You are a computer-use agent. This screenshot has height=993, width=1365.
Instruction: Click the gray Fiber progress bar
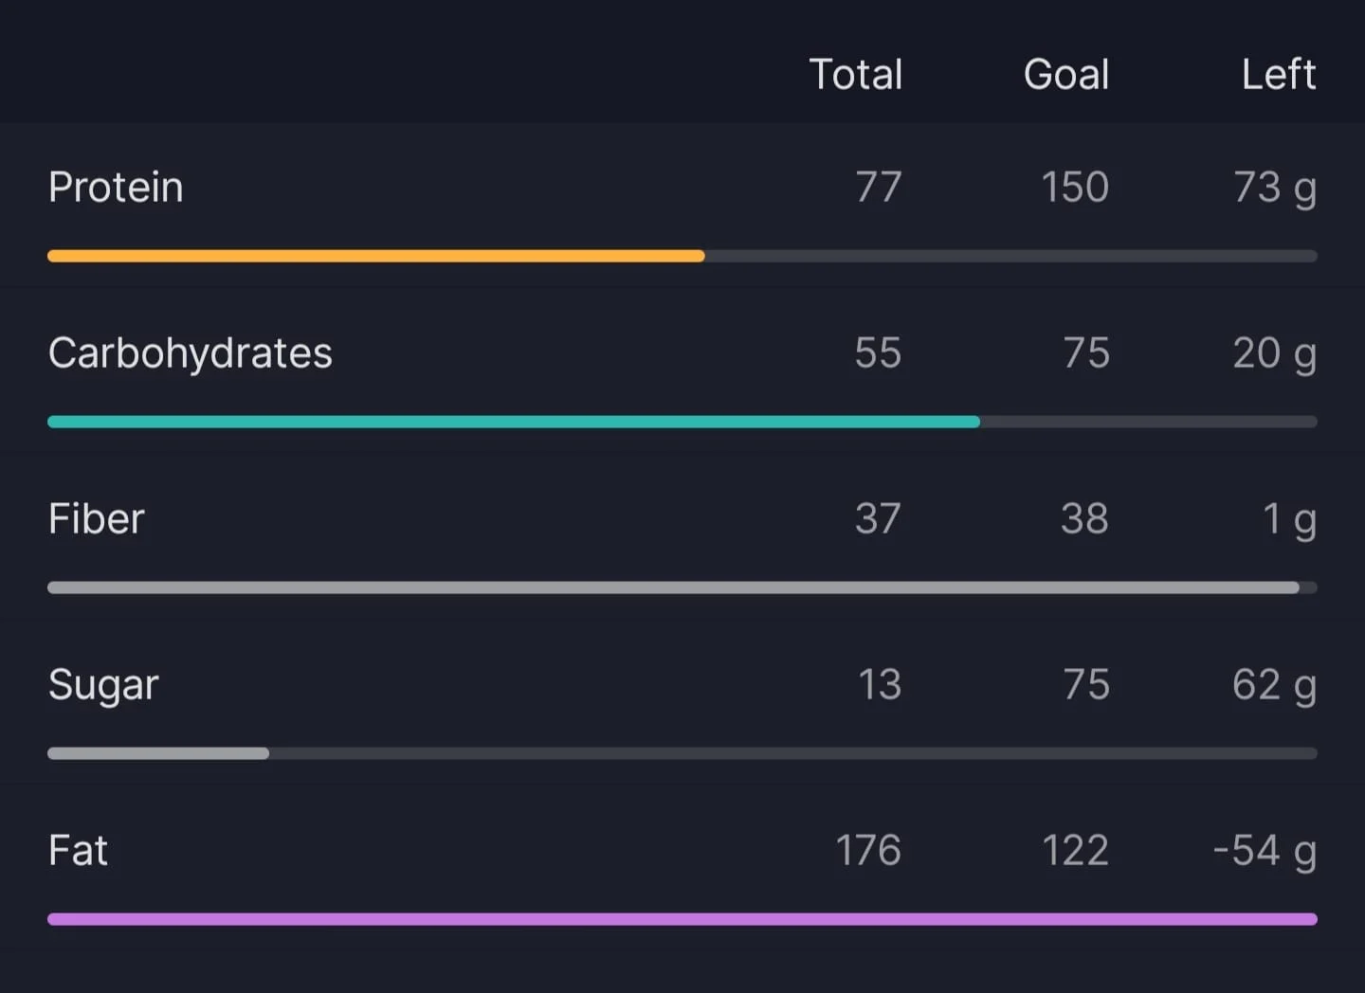682,587
